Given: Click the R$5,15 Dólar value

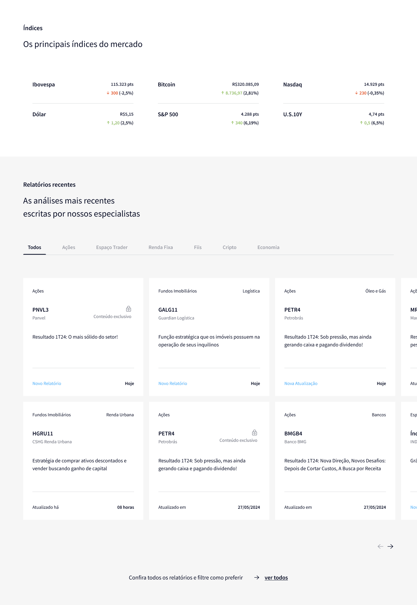Looking at the screenshot, I should pyautogui.click(x=127, y=114).
